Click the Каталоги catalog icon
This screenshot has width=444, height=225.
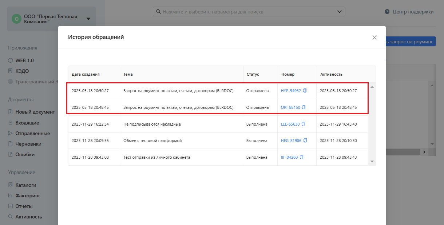point(11,185)
